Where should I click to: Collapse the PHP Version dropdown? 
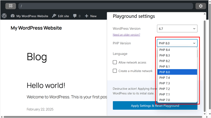pyautogui.click(x=177, y=43)
